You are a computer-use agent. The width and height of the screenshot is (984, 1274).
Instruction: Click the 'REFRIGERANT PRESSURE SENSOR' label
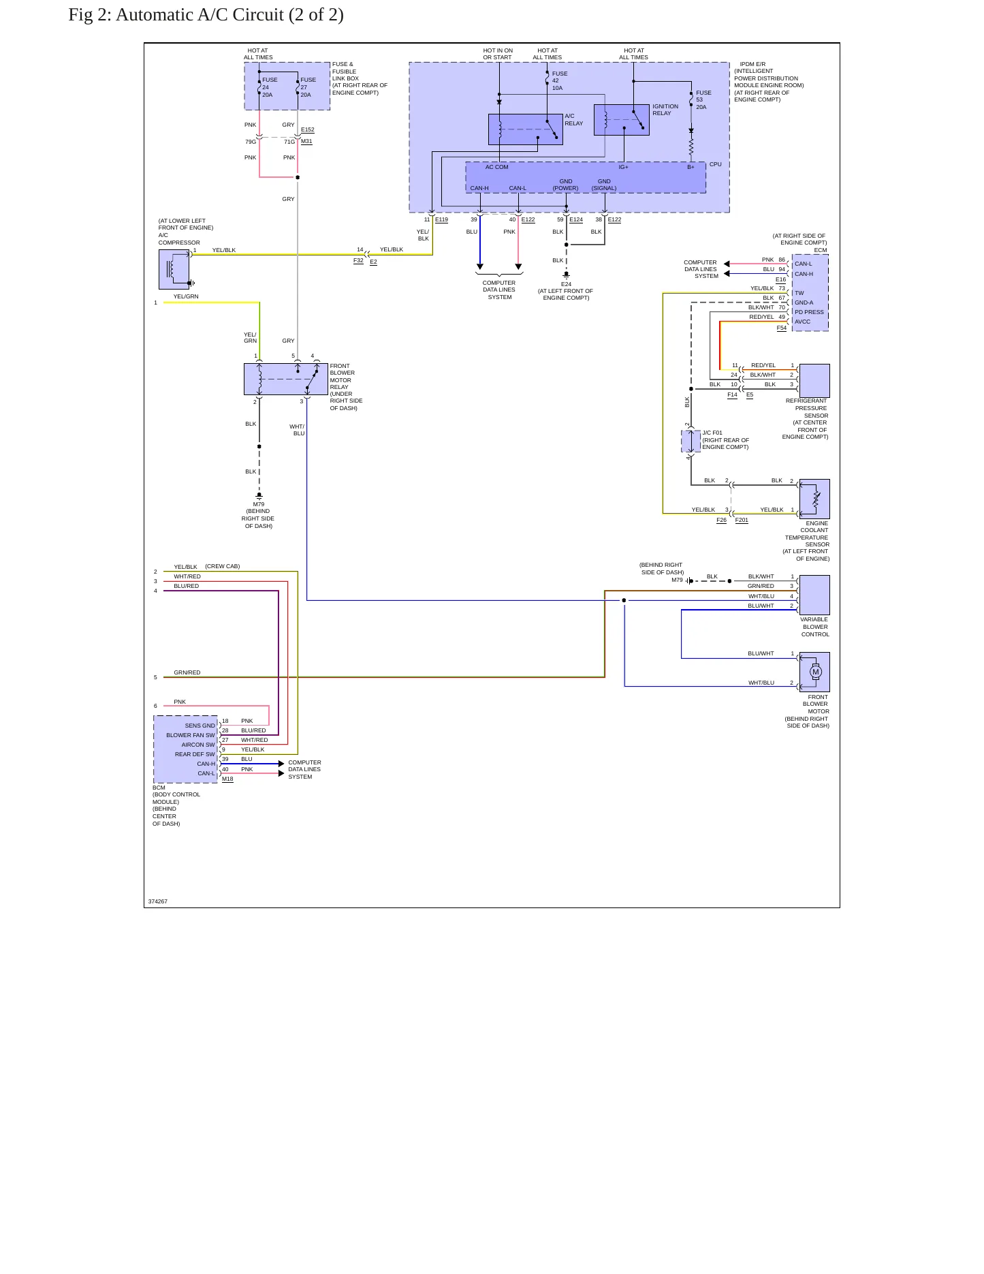point(806,419)
